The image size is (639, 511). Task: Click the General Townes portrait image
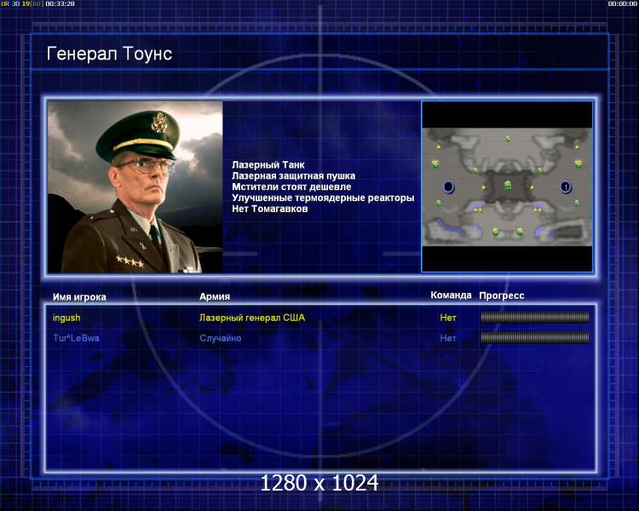tap(135, 187)
